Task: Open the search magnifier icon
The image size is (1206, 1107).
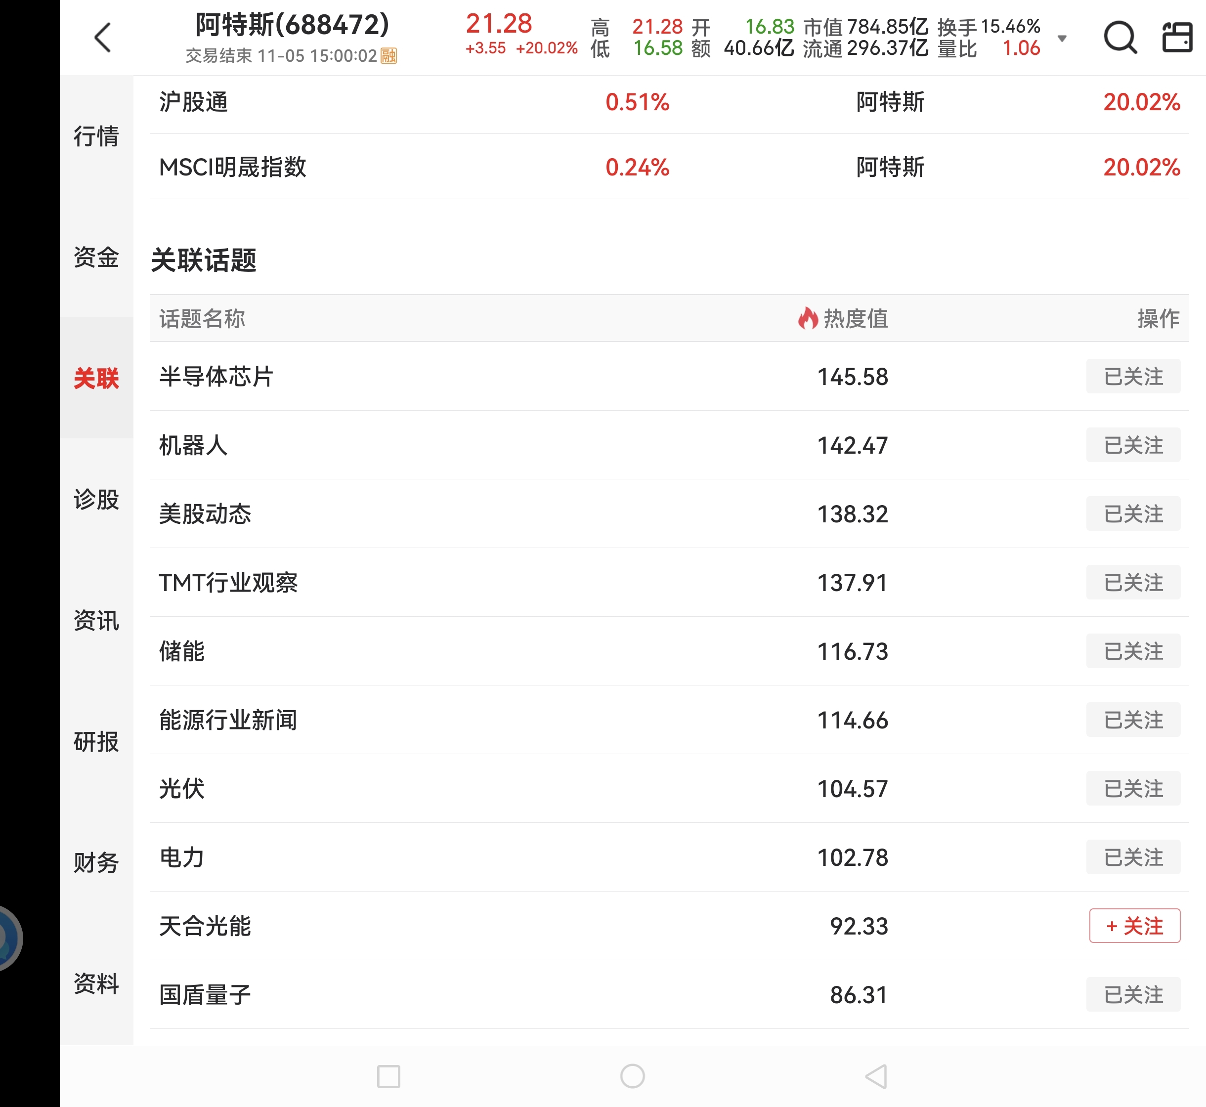Action: click(x=1119, y=38)
